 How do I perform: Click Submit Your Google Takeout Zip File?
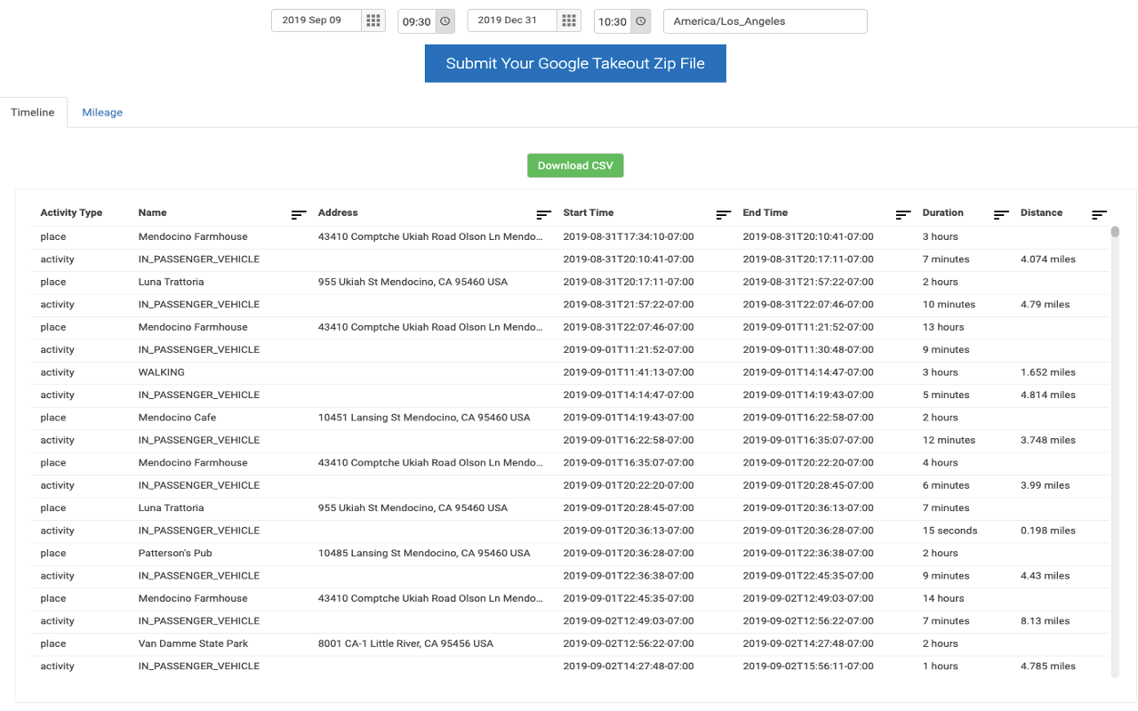pos(575,63)
